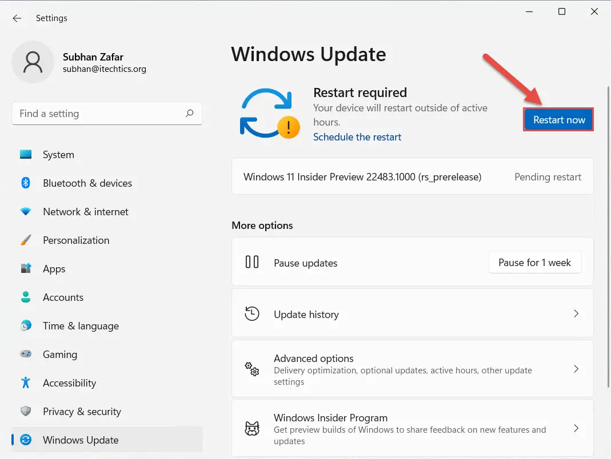
Task: Click the Gaming controller icon
Action: (x=26, y=354)
